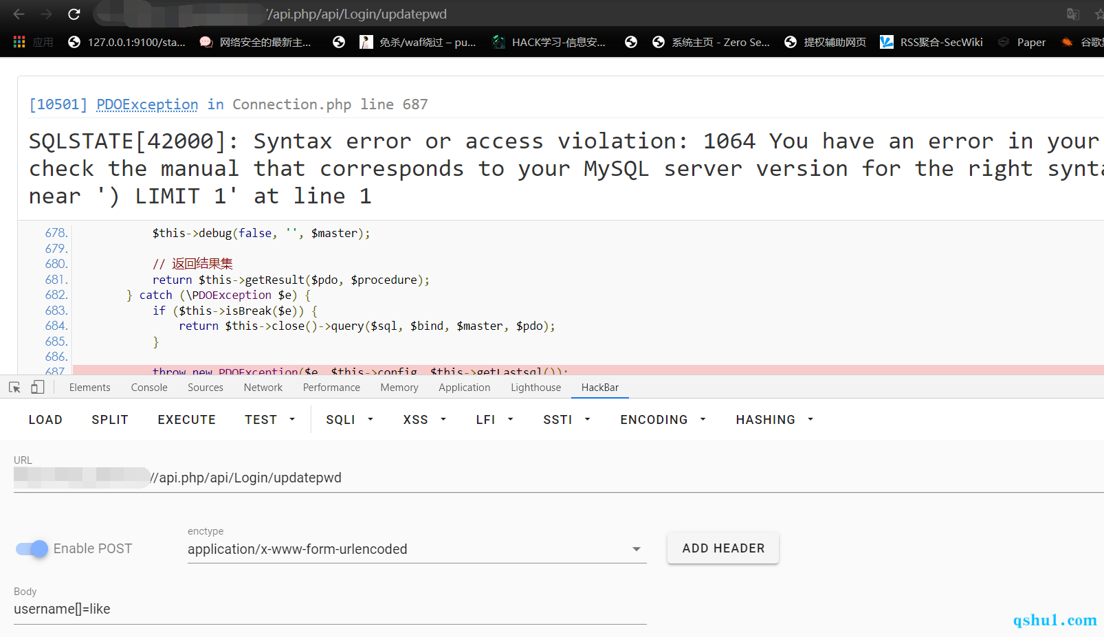Open the 网络安全的最新主 bookmark
Viewport: 1104px width, 637px height.
pyautogui.click(x=255, y=42)
